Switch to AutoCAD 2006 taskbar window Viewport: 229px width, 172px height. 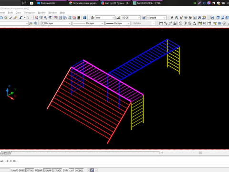pyautogui.click(x=147, y=3)
